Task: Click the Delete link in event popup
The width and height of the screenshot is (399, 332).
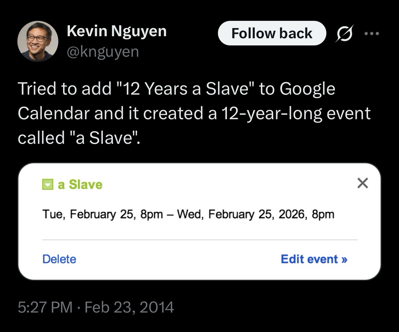Action: (x=59, y=259)
